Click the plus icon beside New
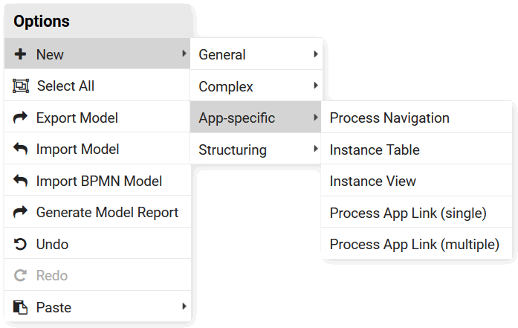The image size is (518, 328). (x=20, y=54)
